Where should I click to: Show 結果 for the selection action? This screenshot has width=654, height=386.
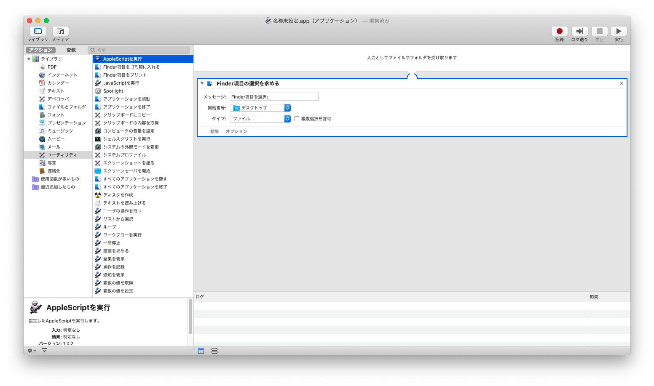tap(214, 131)
